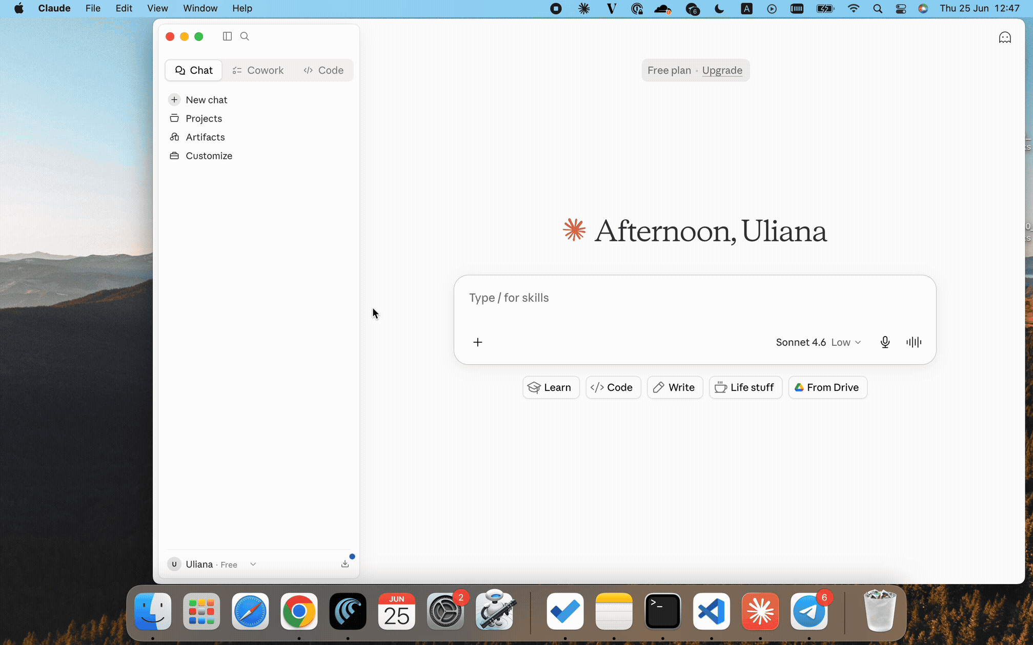The height and width of the screenshot is (645, 1033).
Task: Switch to the Code tab
Action: click(323, 70)
